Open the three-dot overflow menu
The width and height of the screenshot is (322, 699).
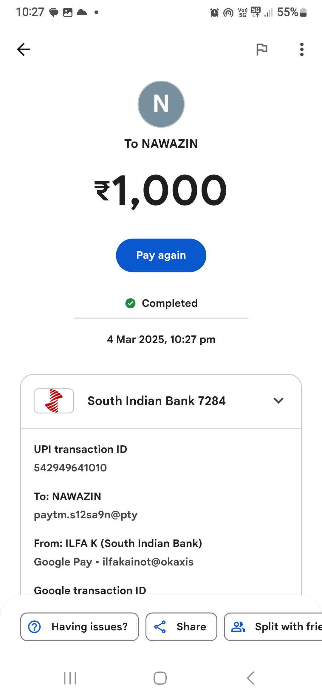point(302,49)
